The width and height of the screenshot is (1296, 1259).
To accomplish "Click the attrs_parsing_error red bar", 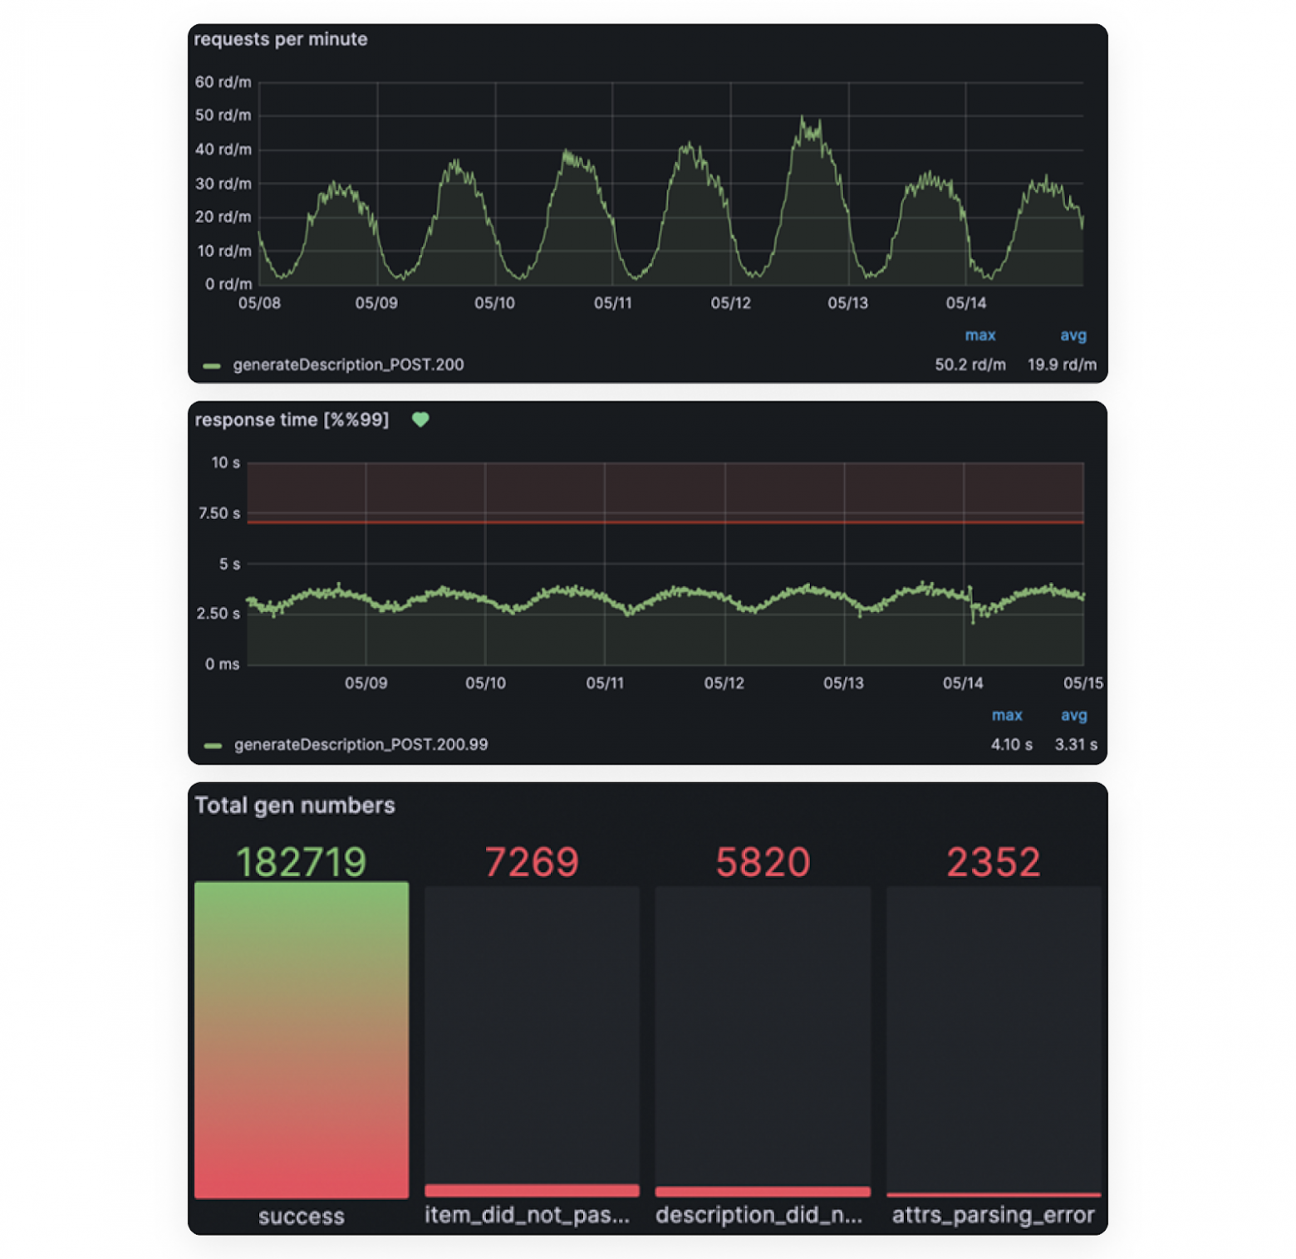I will click(x=994, y=1195).
